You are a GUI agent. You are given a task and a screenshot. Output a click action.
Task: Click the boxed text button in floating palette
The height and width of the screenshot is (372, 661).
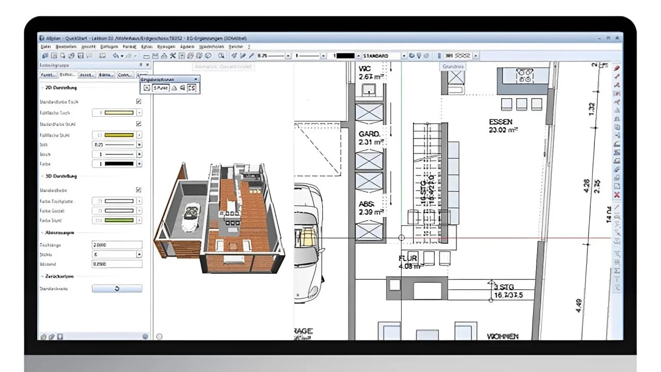(x=161, y=88)
